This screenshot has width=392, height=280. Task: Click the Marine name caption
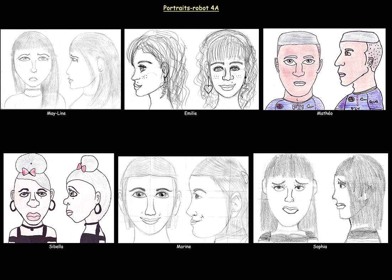tap(184, 247)
